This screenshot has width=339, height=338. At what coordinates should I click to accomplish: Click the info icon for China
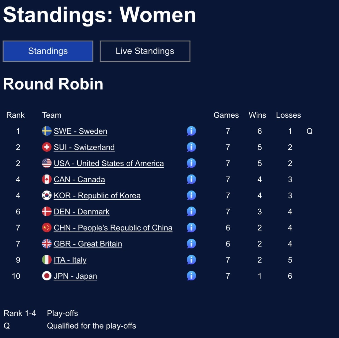191,228
